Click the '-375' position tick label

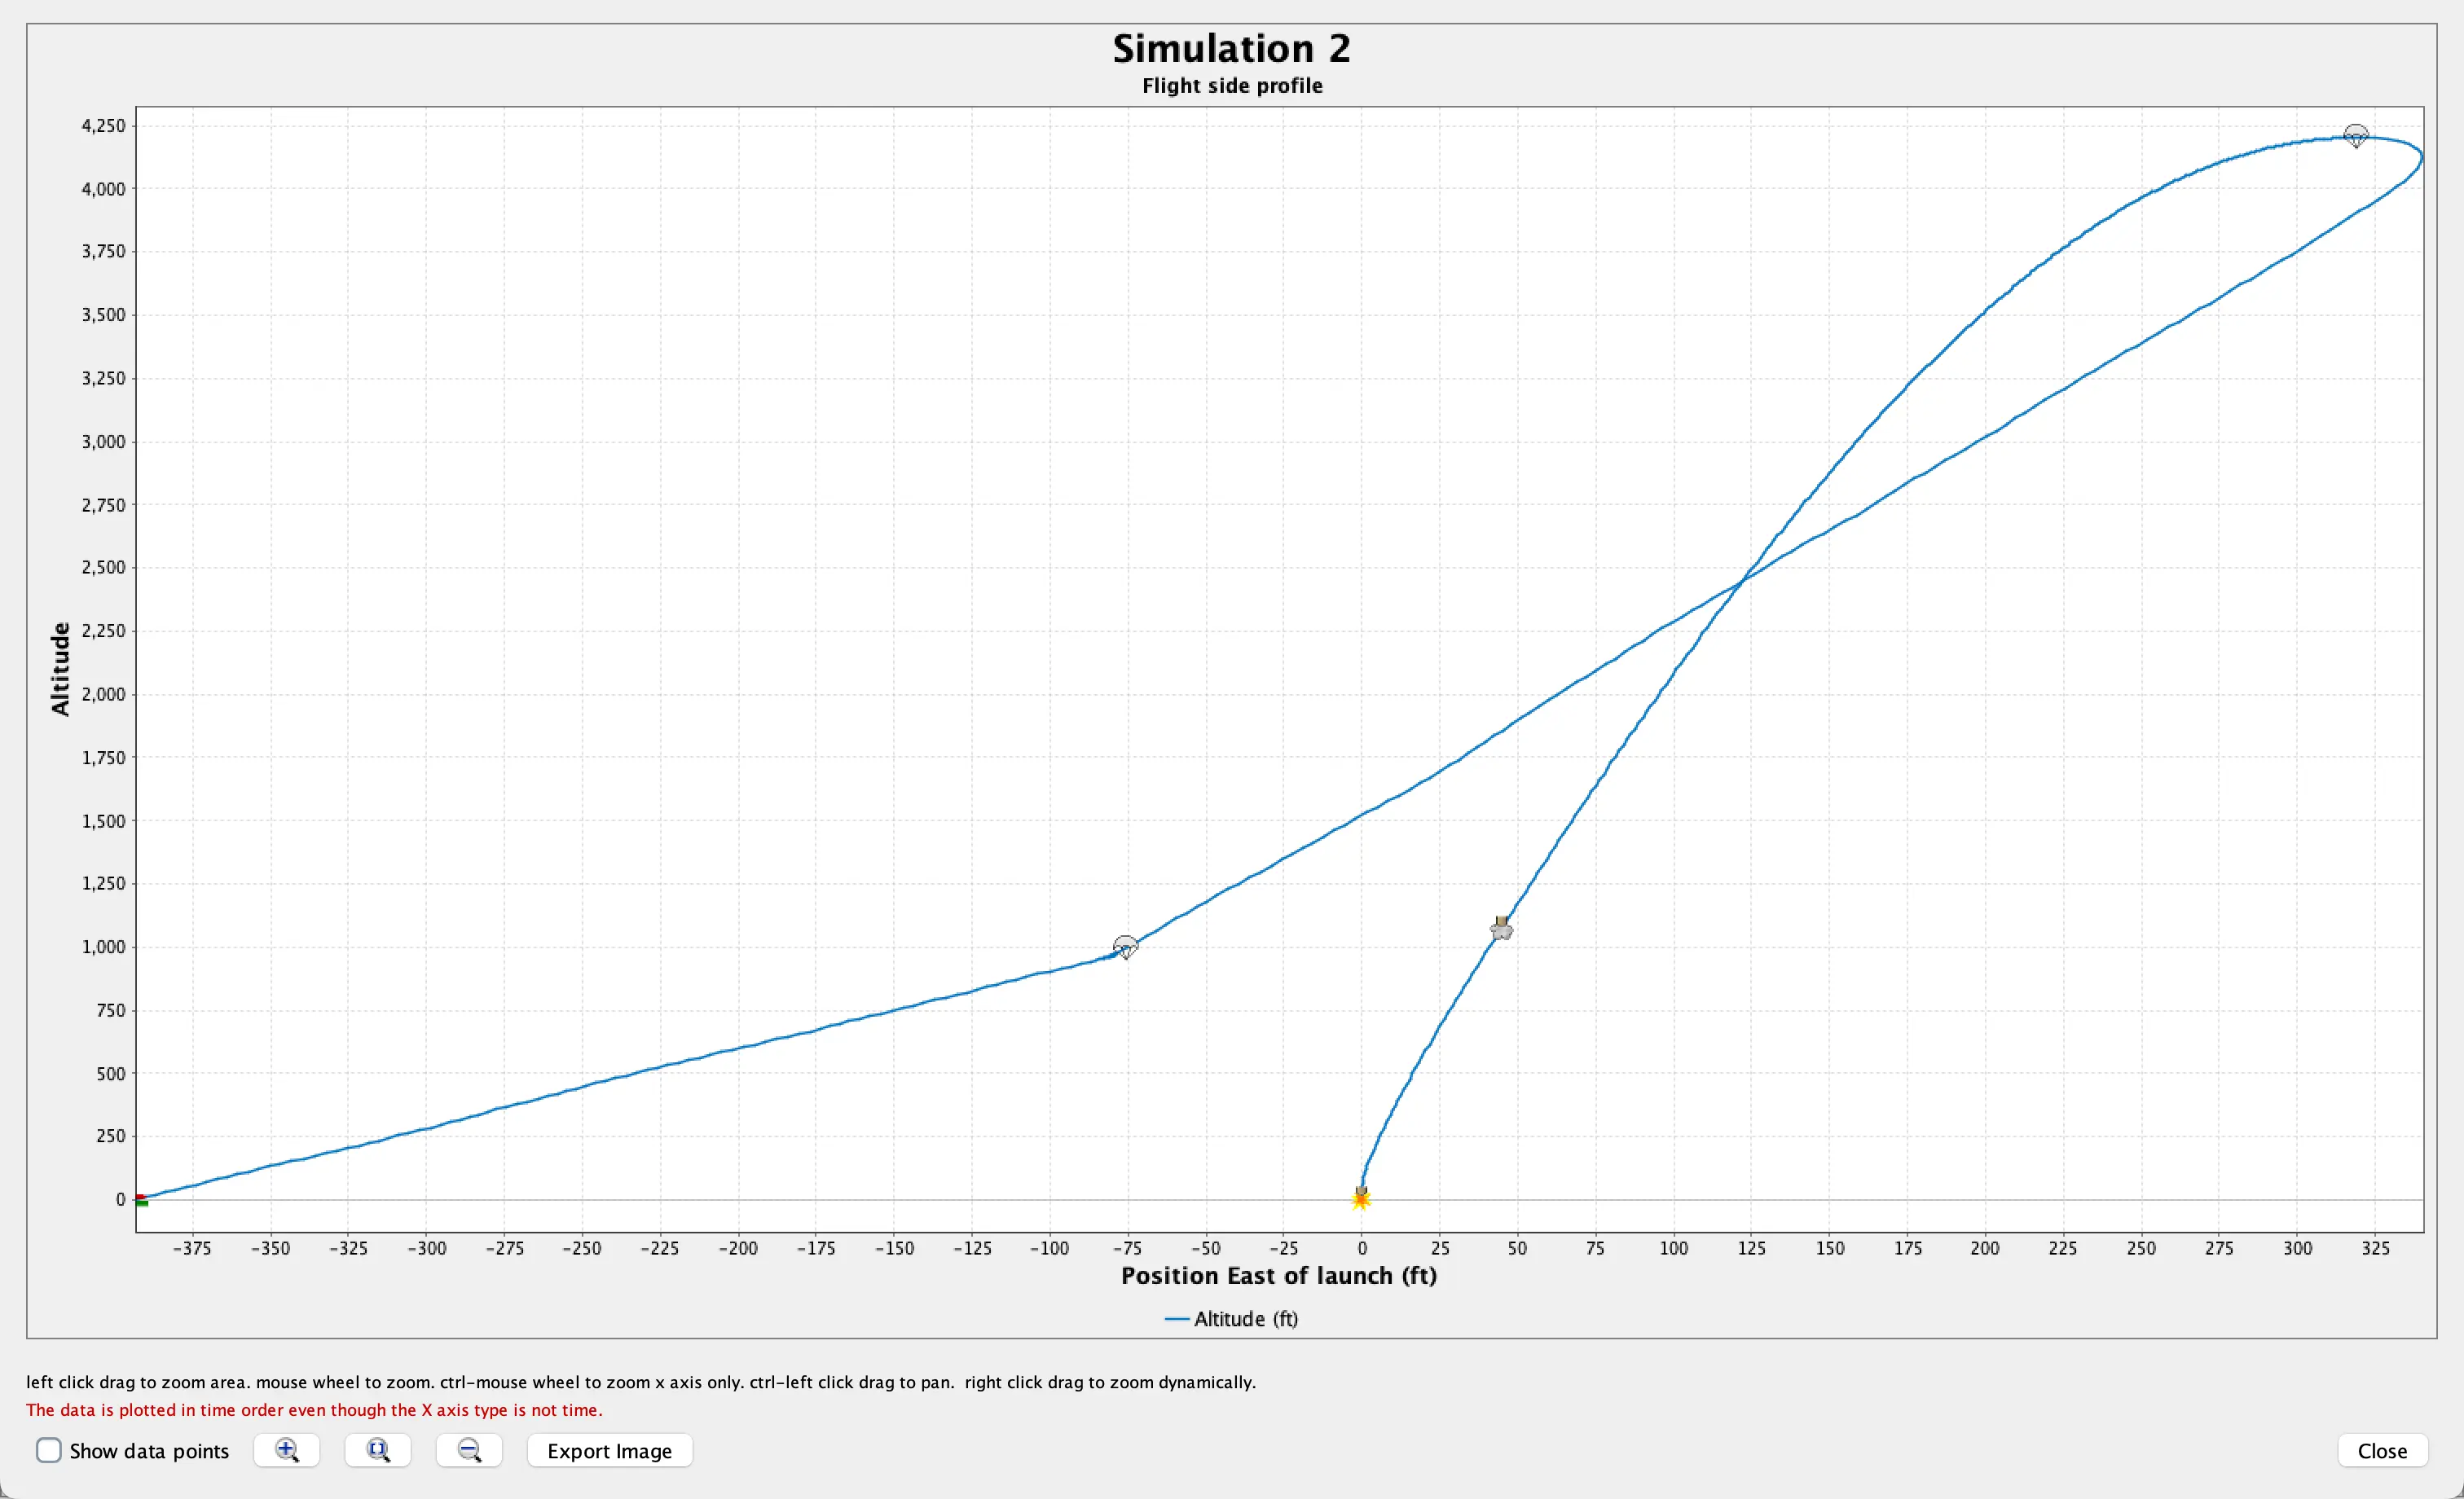click(192, 1248)
